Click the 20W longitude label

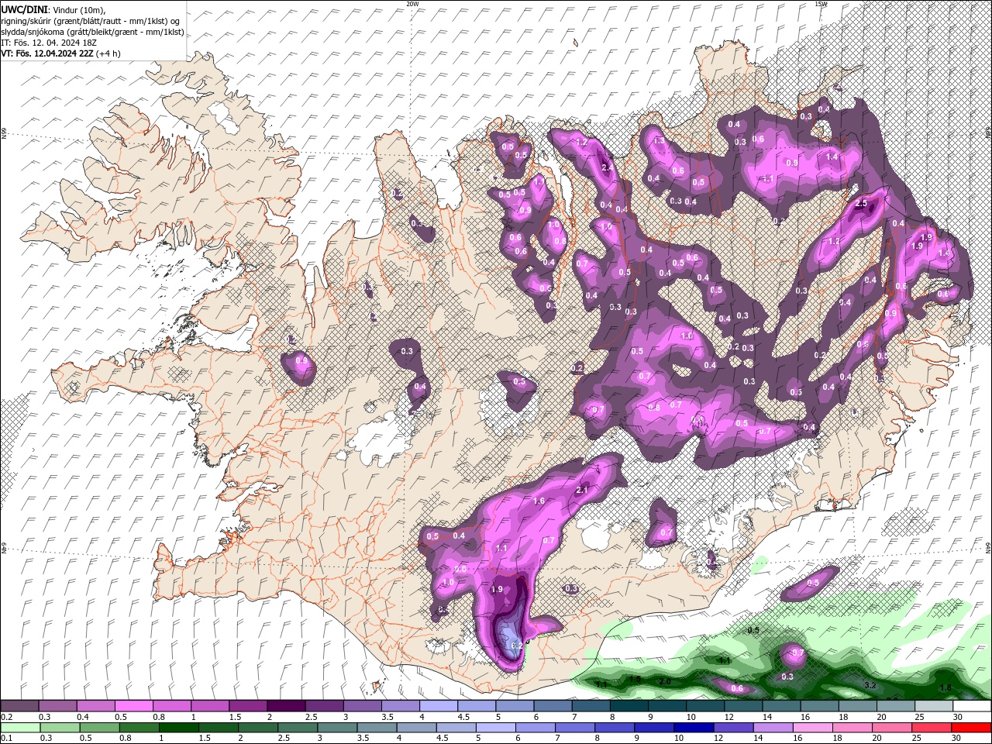pos(412,4)
